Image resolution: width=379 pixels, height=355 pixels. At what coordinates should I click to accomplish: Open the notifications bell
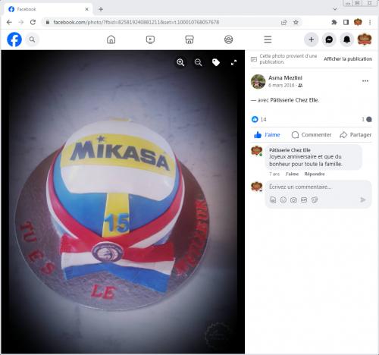(346, 39)
